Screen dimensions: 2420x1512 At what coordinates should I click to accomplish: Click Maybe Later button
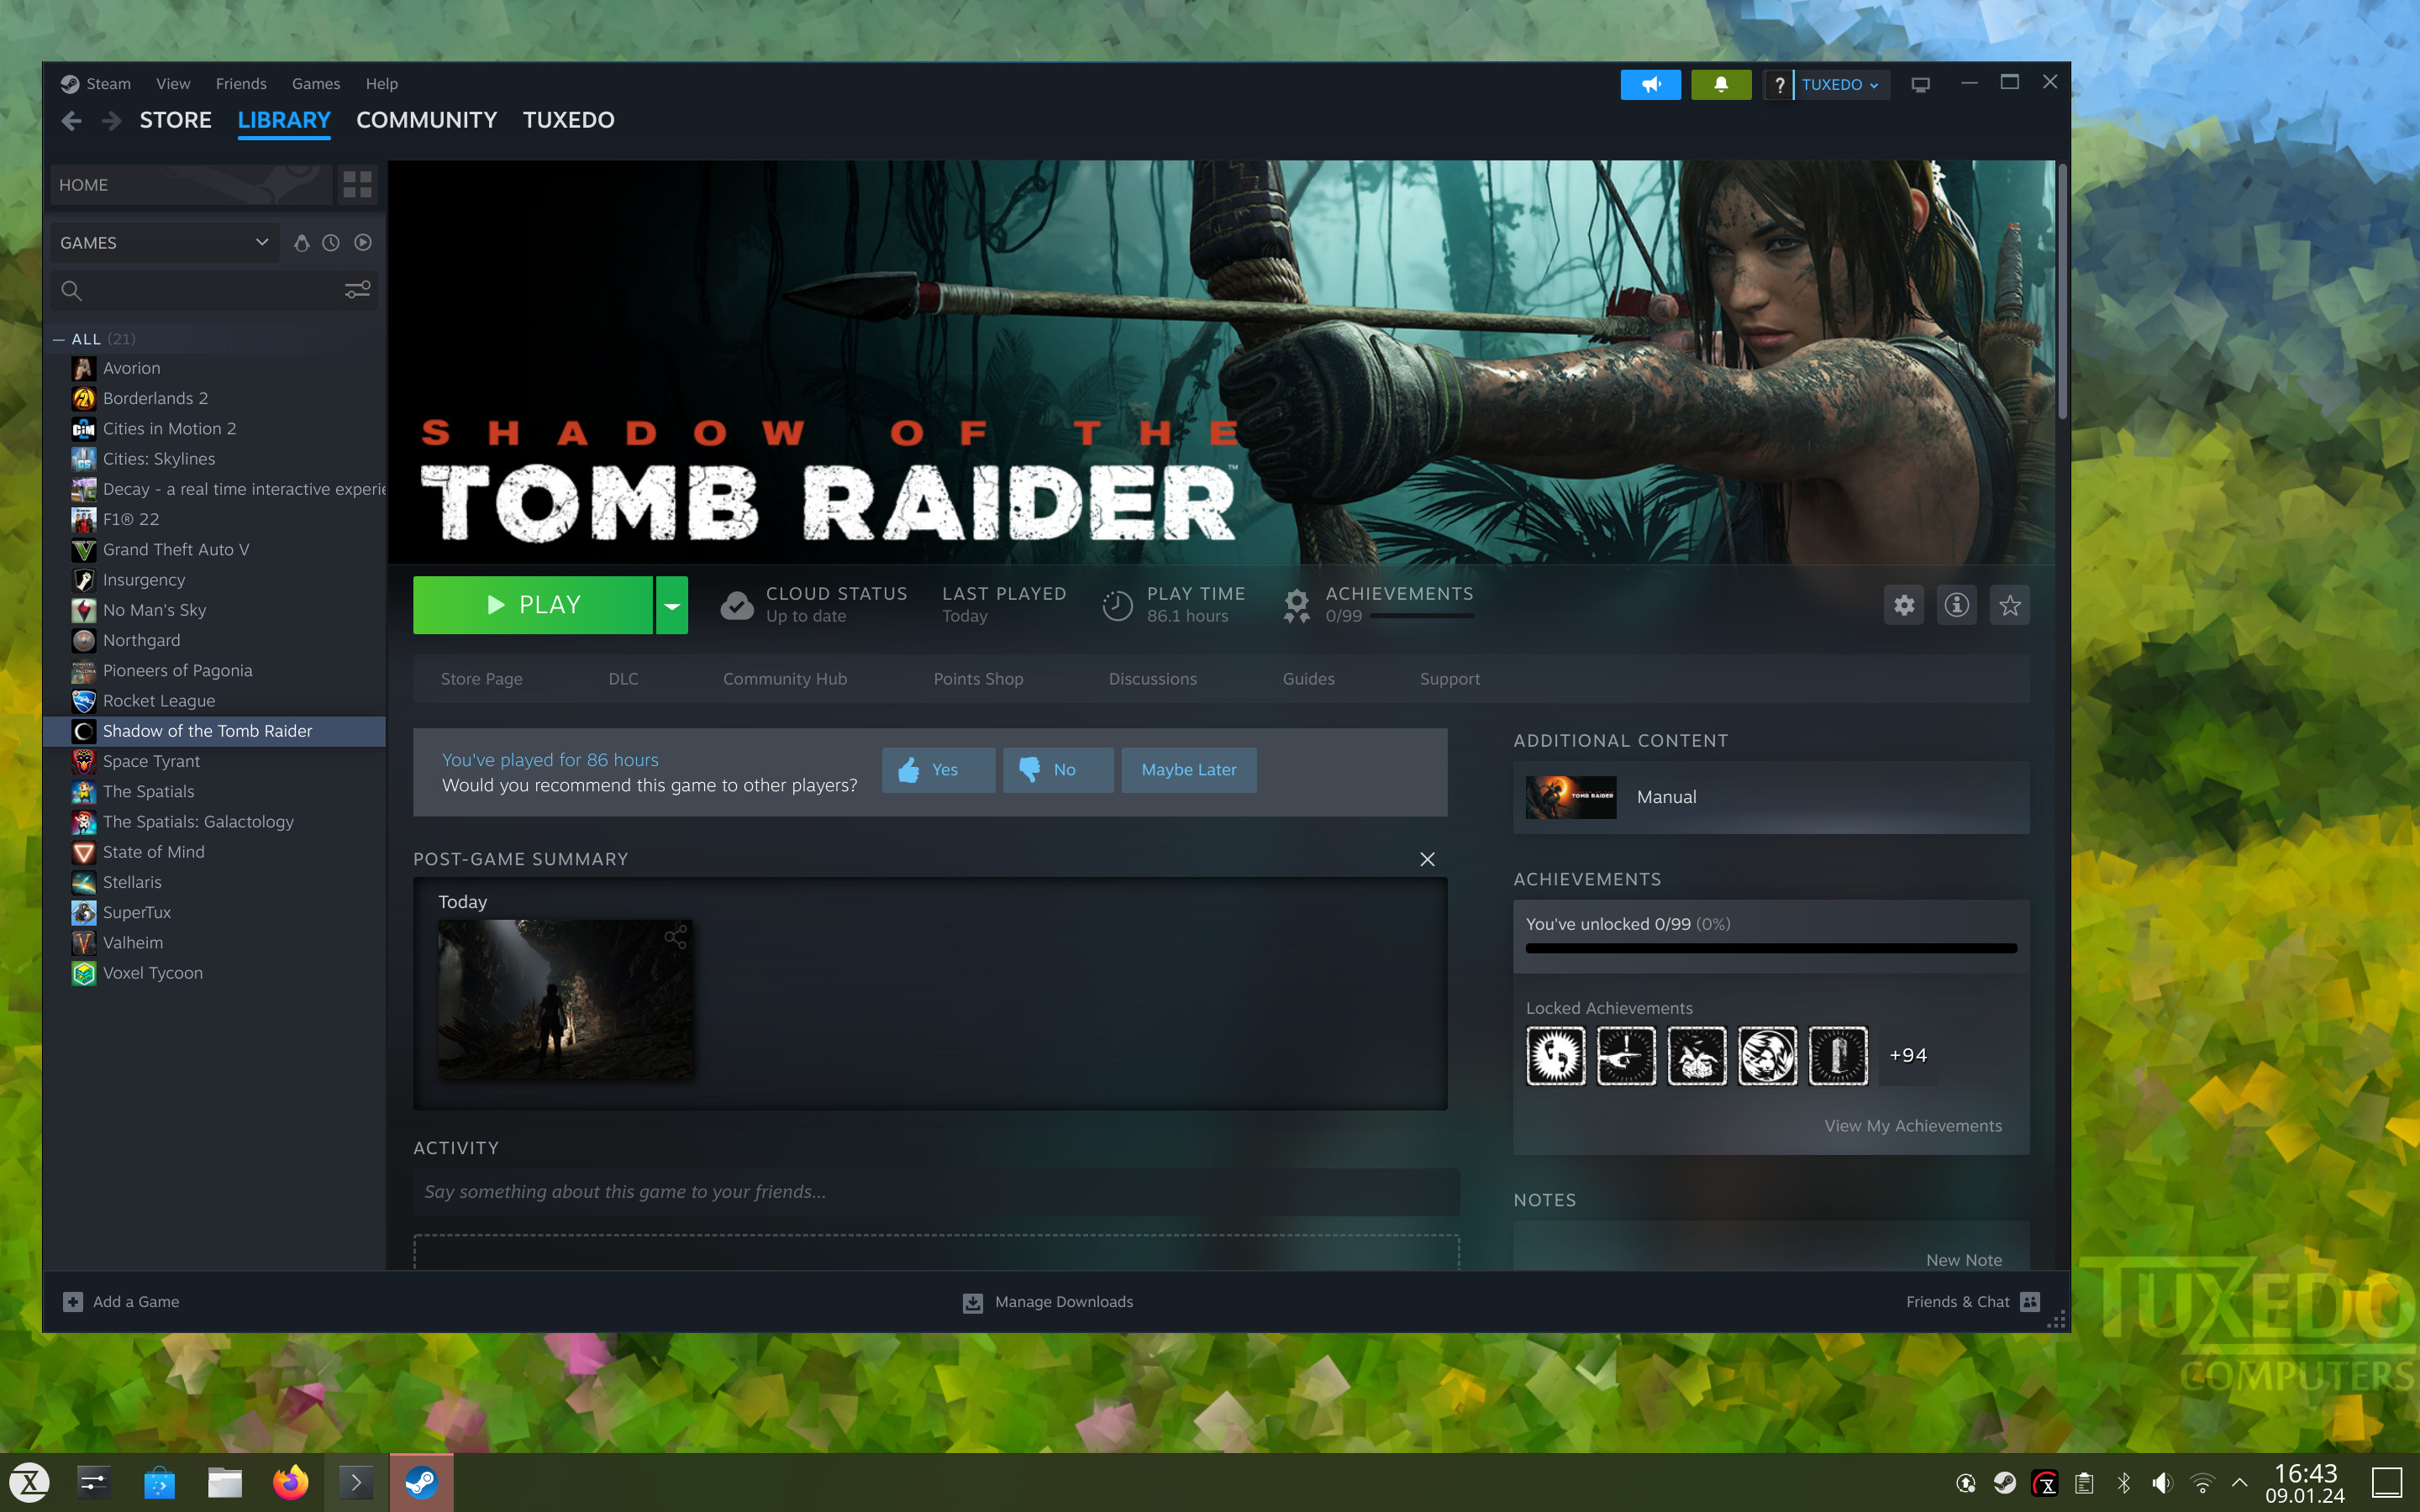click(x=1189, y=770)
